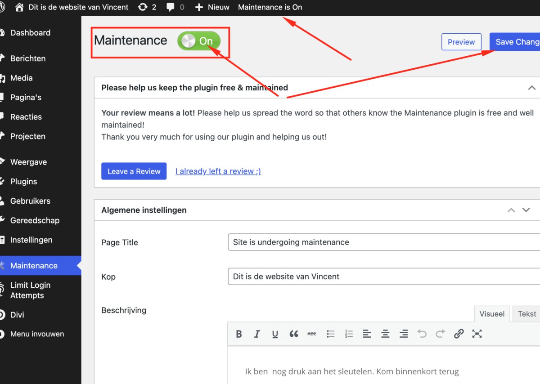Click the Underline icon
This screenshot has height=384, width=540.
coord(275,334)
